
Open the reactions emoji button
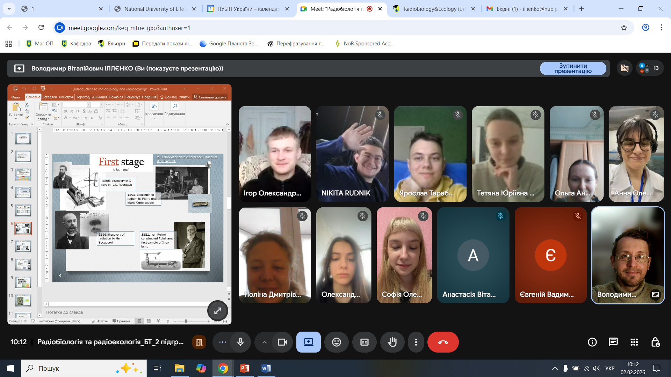coord(336,342)
